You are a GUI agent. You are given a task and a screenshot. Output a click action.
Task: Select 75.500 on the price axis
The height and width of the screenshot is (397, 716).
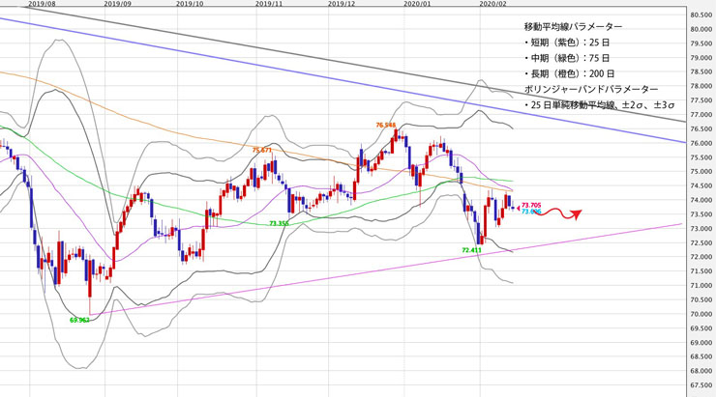pyautogui.click(x=701, y=157)
